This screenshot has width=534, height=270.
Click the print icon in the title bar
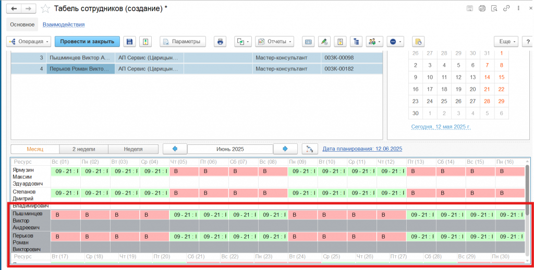click(x=482, y=8)
